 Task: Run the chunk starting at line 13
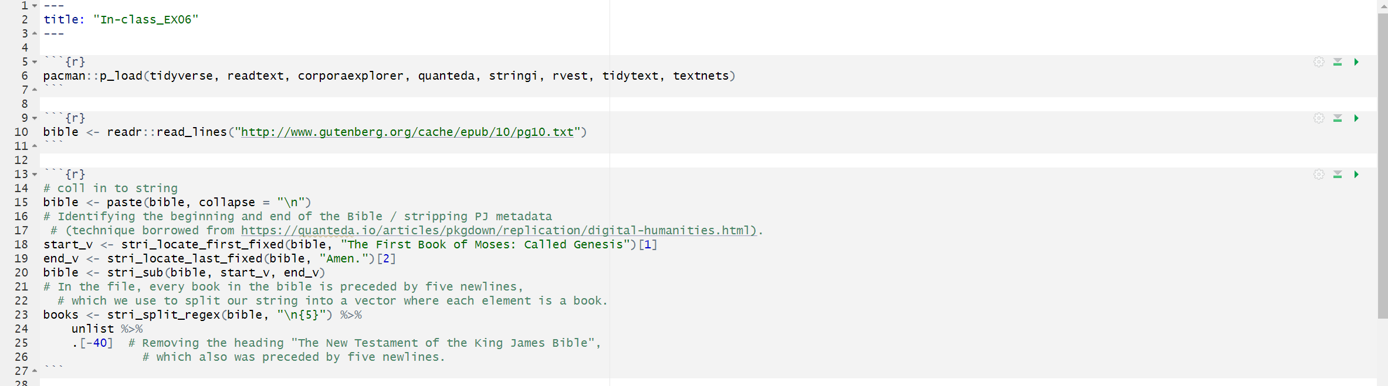pyautogui.click(x=1356, y=175)
